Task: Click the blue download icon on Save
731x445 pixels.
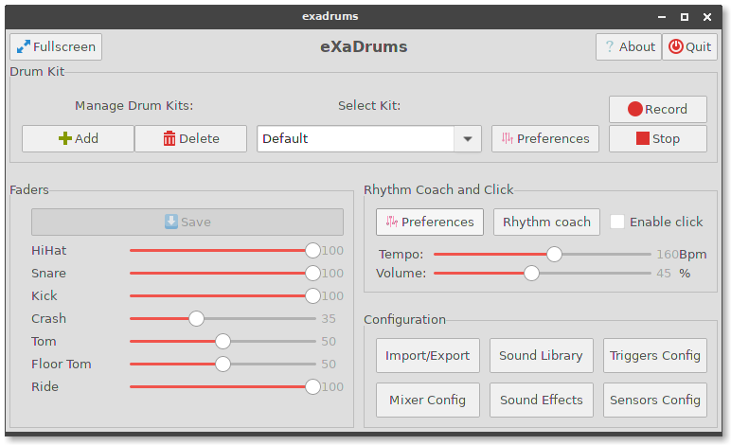Action: (171, 222)
